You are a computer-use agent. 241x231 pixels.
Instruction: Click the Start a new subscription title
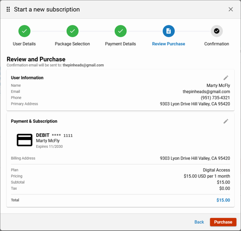tap(47, 9)
